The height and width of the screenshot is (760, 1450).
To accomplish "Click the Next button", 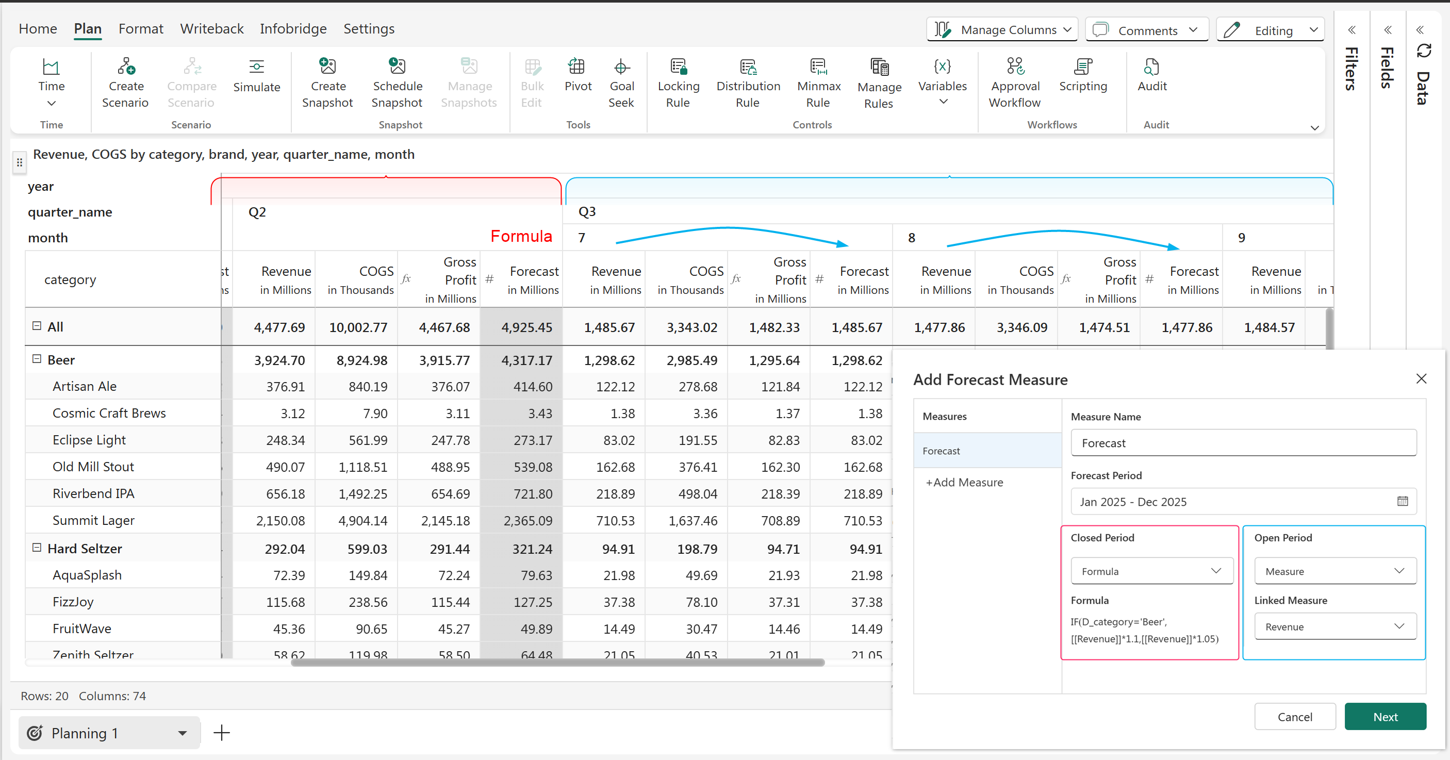I will pos(1385,717).
